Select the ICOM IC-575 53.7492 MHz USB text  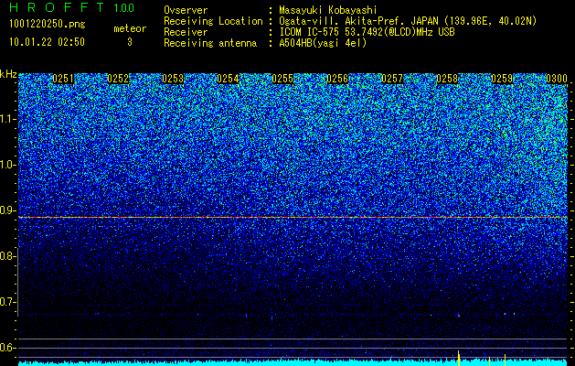367,32
